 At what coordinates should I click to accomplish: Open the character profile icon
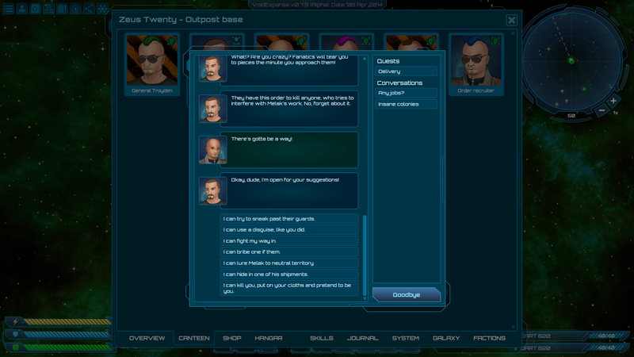(22, 9)
